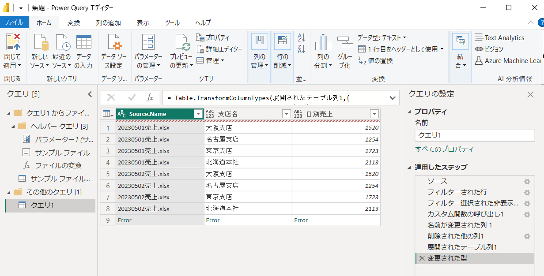The image size is (544, 276).
Task: Switch to 変換 tab
Action: [74, 22]
